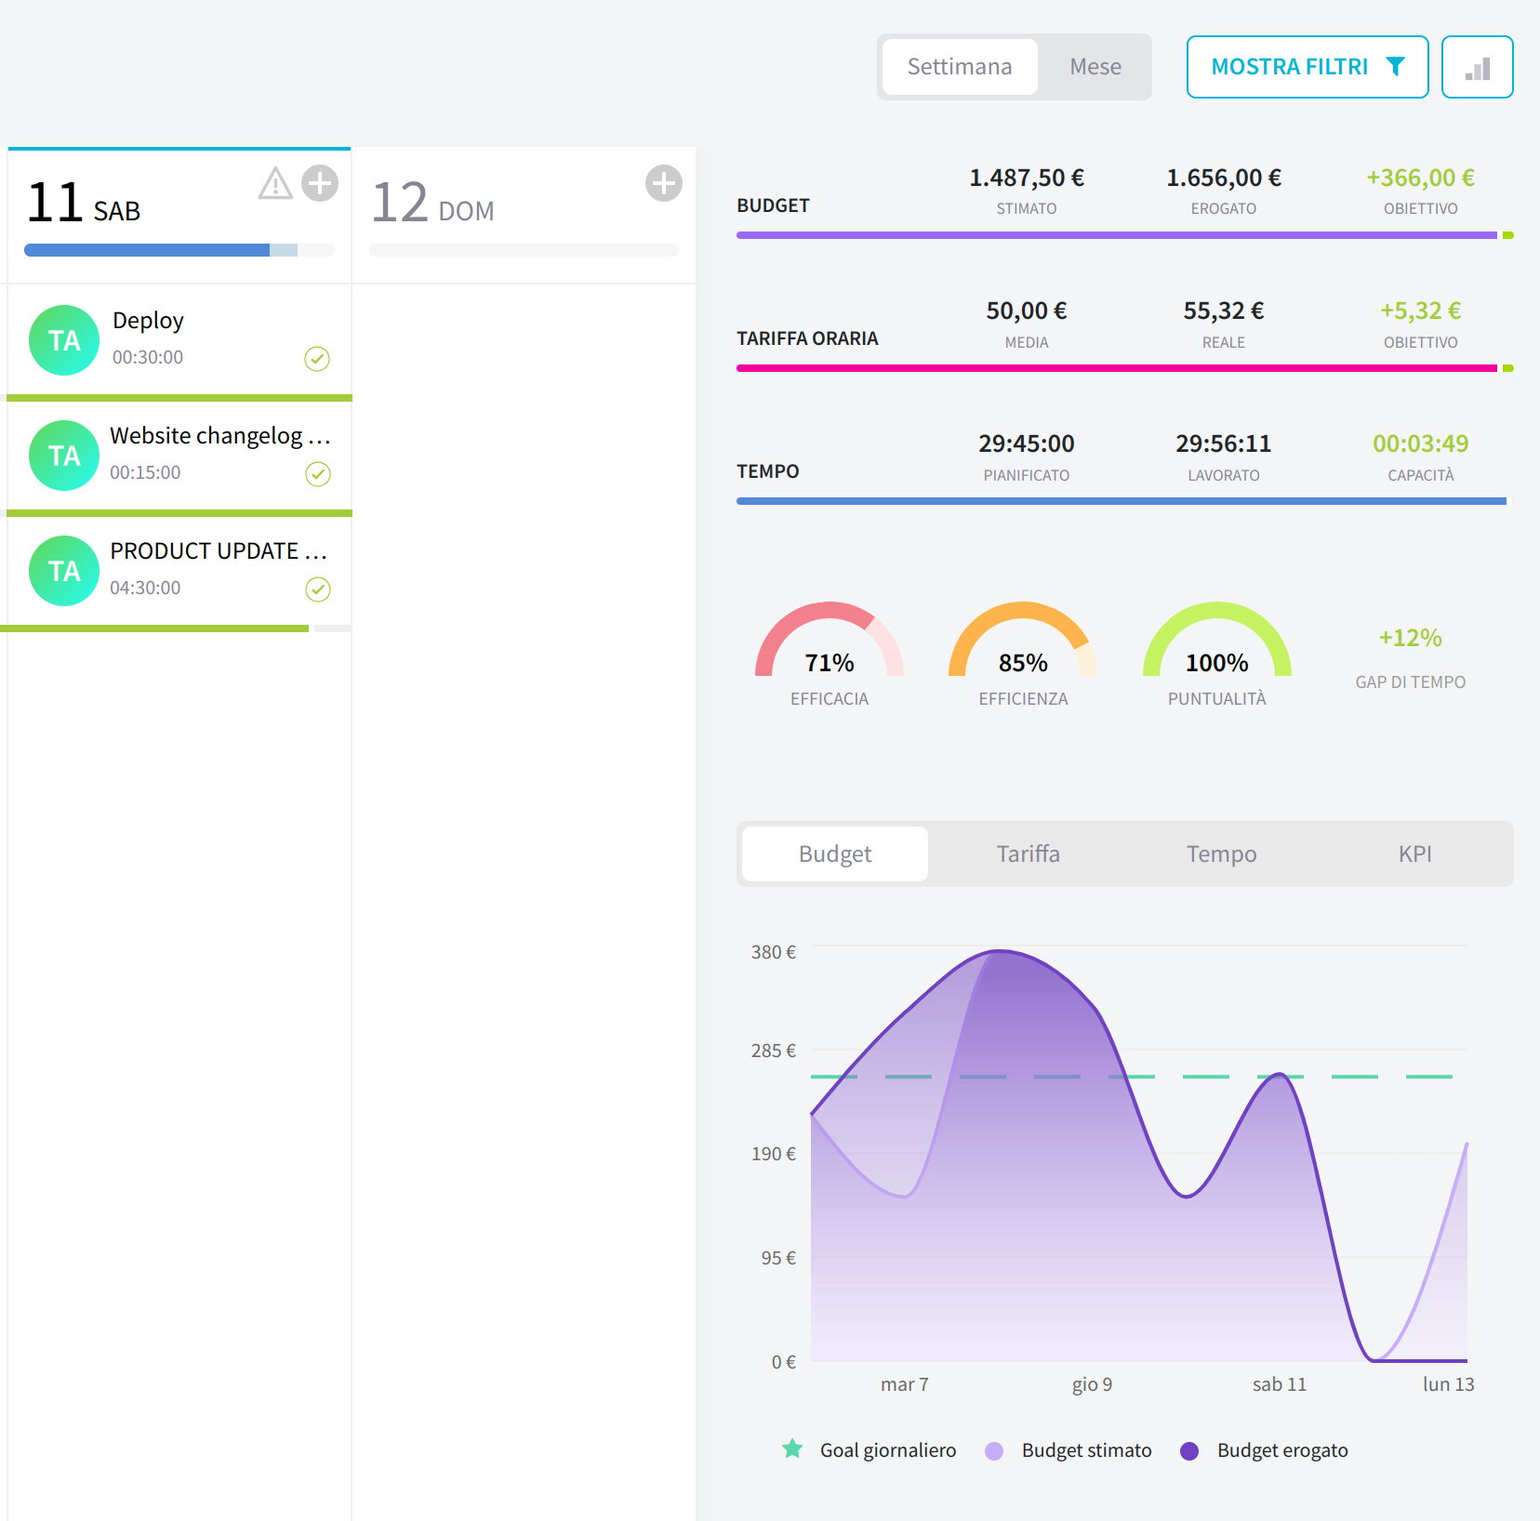Click the Budget stimato legend label
The image size is (1540, 1521).
click(1086, 1450)
